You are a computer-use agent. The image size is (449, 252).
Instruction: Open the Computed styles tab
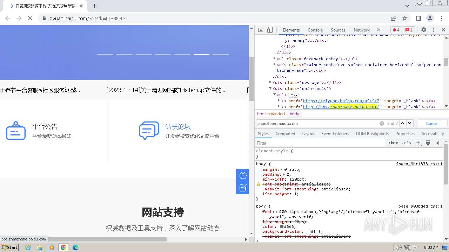[285, 134]
